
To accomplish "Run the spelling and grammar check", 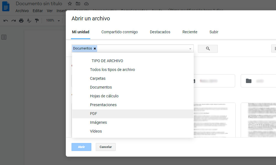I will pyautogui.click(x=29, y=20).
